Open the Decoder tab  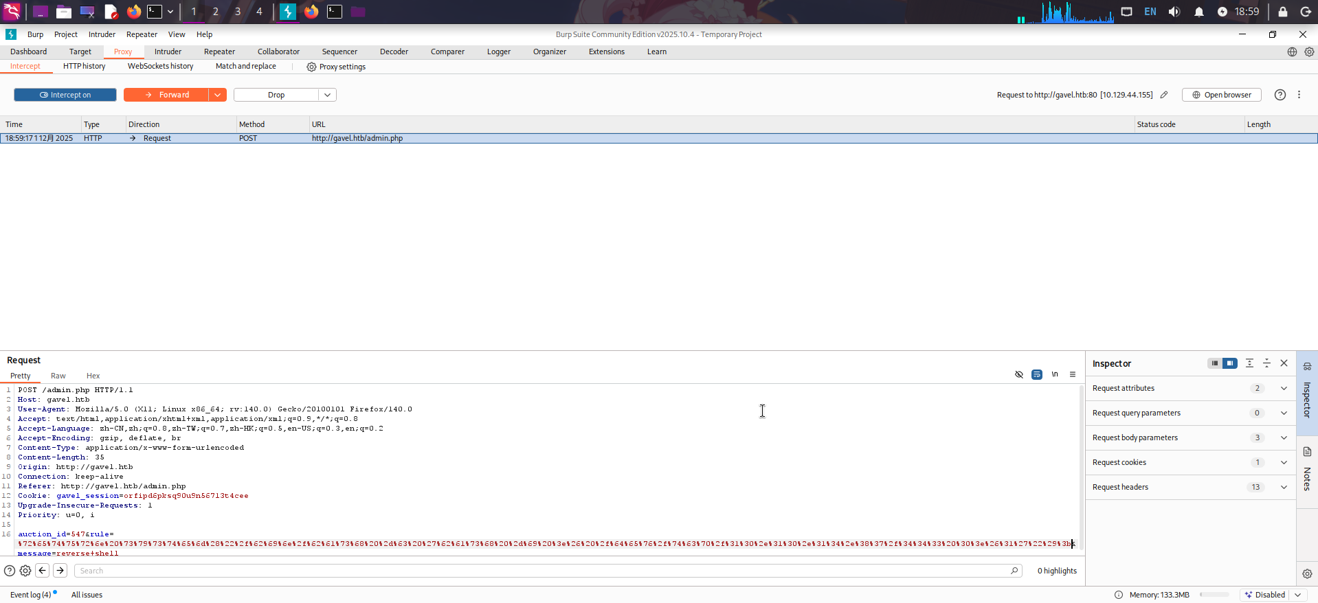coord(394,52)
